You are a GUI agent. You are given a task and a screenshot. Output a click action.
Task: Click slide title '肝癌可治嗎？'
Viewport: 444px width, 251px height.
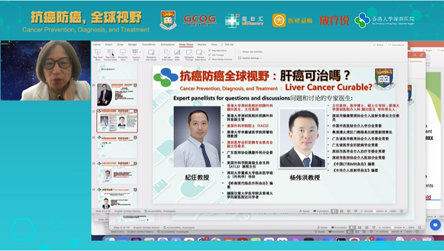[315, 76]
